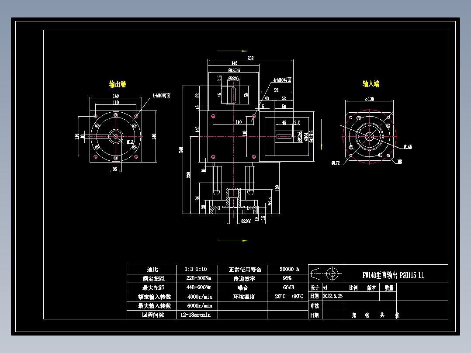Click the 4-M10两面 leader annotation
The image size is (471, 353).
(282, 80)
